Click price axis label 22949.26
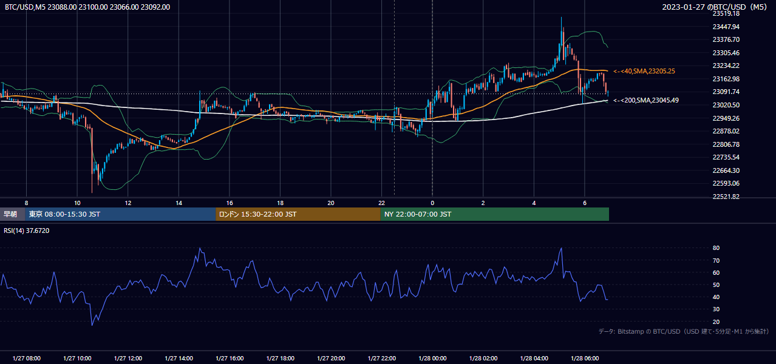The width and height of the screenshot is (776, 364). [x=726, y=118]
